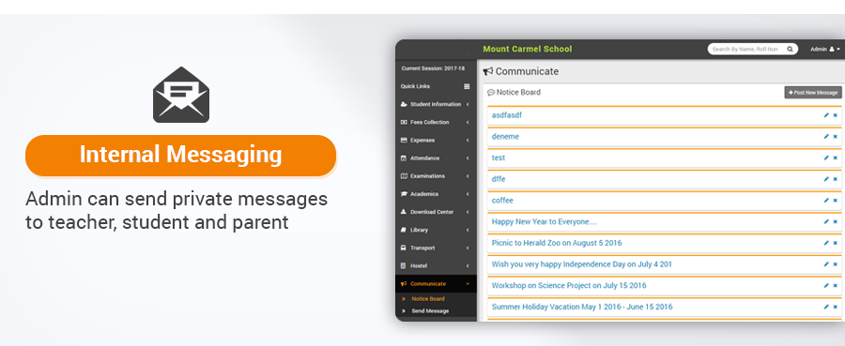Viewport: 845px width, 346px height.
Task: Edit the coffee notice
Action: (x=826, y=200)
